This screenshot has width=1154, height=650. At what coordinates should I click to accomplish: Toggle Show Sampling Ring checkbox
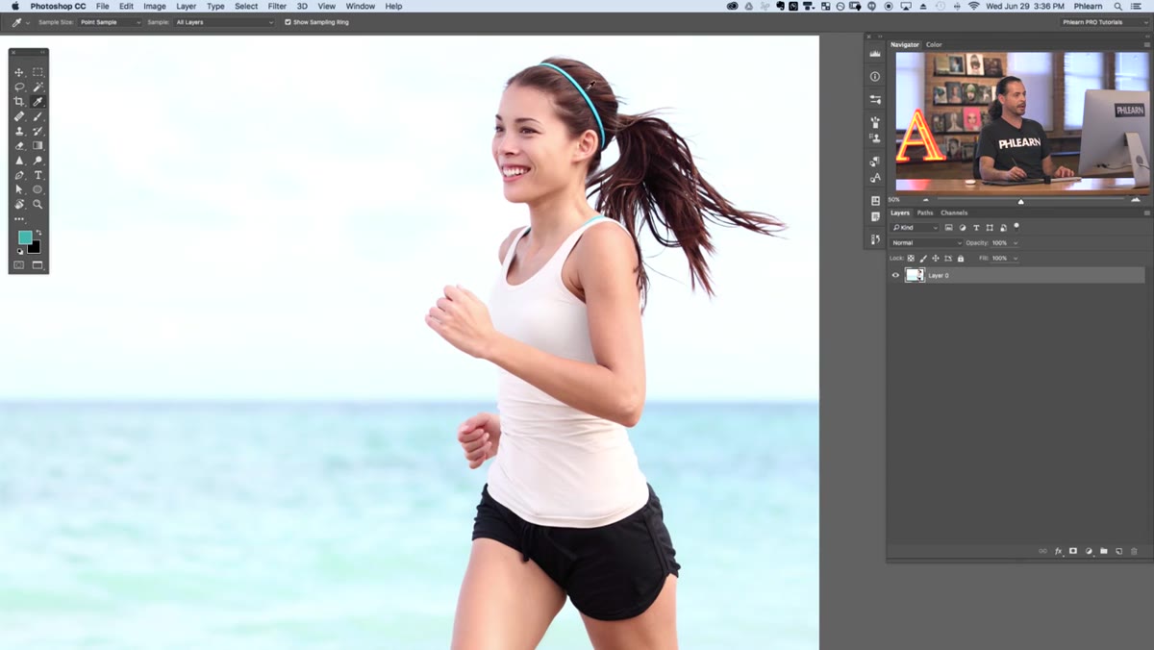288,22
